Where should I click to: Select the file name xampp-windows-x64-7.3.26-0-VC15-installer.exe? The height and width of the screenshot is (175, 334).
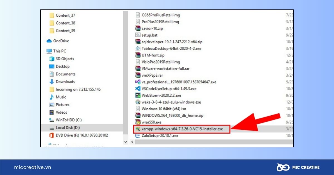(x=182, y=129)
